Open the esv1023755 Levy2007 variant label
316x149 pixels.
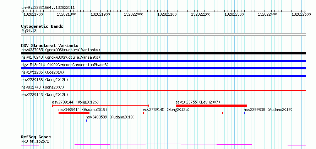click(198, 102)
